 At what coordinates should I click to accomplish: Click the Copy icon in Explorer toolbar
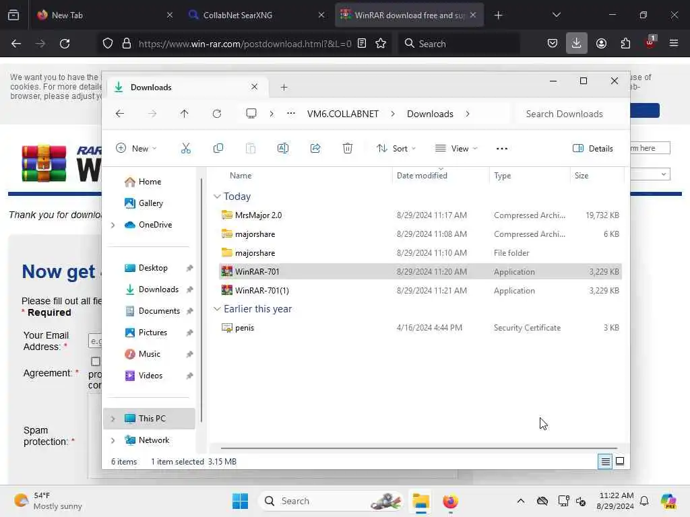pyautogui.click(x=218, y=149)
